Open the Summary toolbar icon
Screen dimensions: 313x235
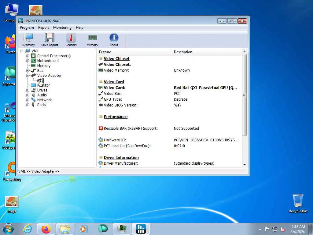click(28, 40)
